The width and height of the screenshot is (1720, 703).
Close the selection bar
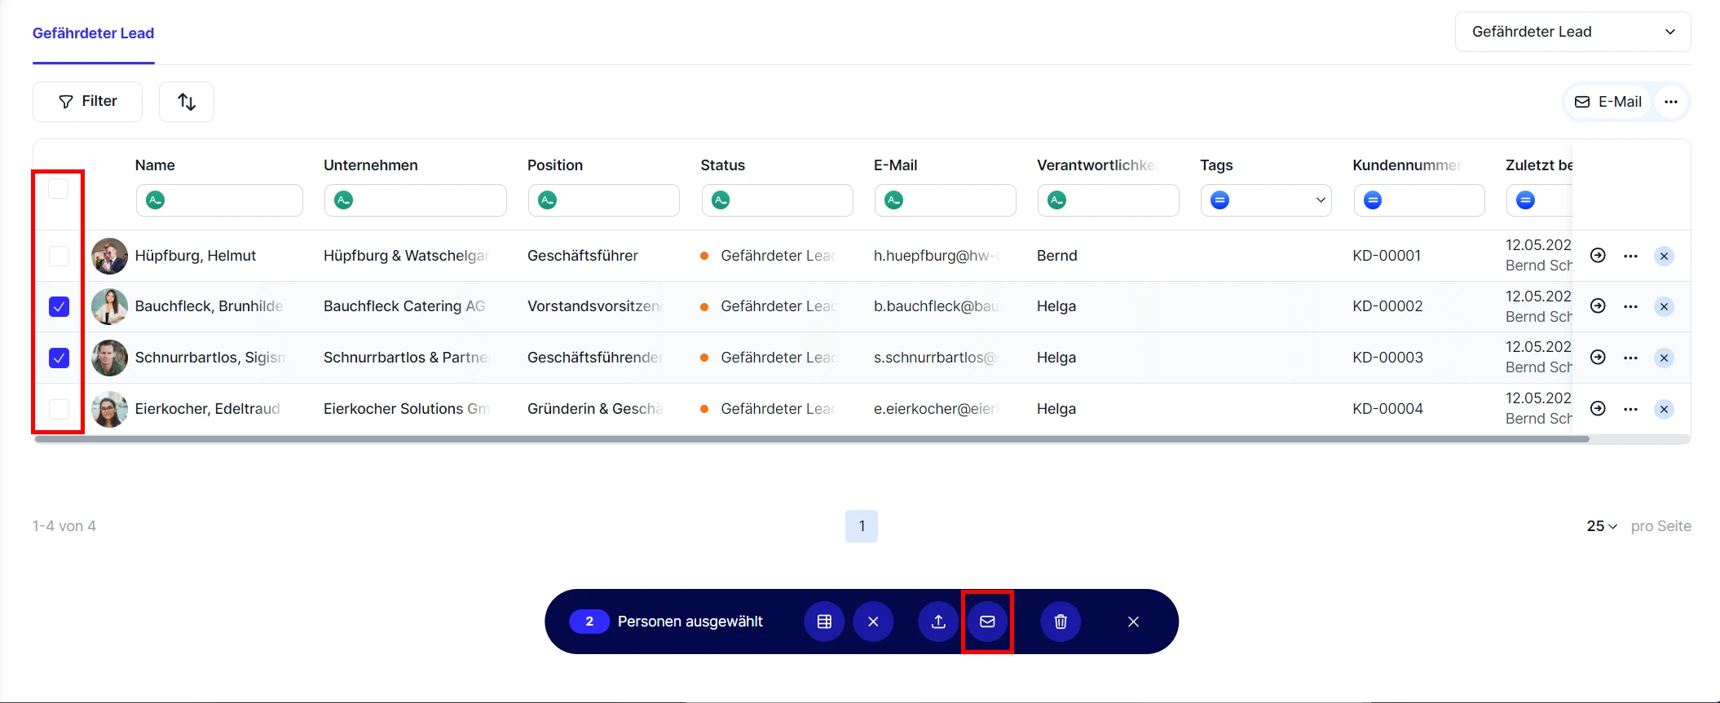[1133, 622]
